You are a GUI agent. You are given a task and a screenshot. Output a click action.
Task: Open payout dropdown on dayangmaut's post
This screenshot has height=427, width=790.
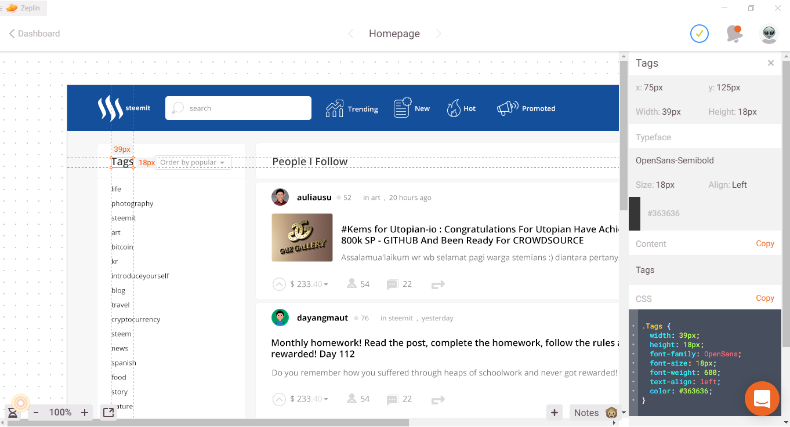tap(326, 399)
